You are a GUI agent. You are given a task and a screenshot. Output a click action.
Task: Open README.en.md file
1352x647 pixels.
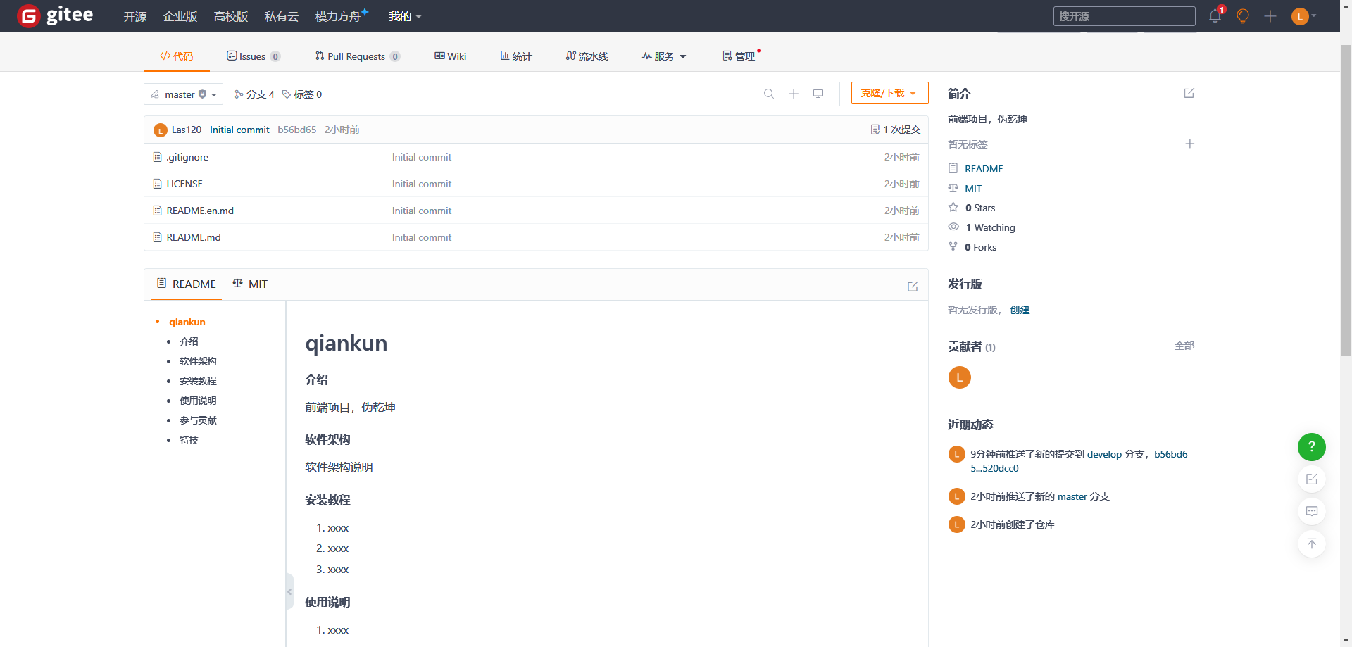pos(200,211)
